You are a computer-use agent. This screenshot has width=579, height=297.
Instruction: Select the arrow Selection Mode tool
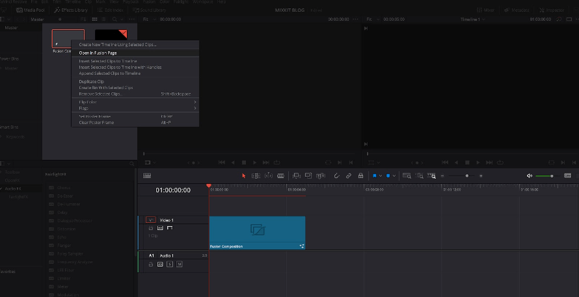click(x=245, y=175)
